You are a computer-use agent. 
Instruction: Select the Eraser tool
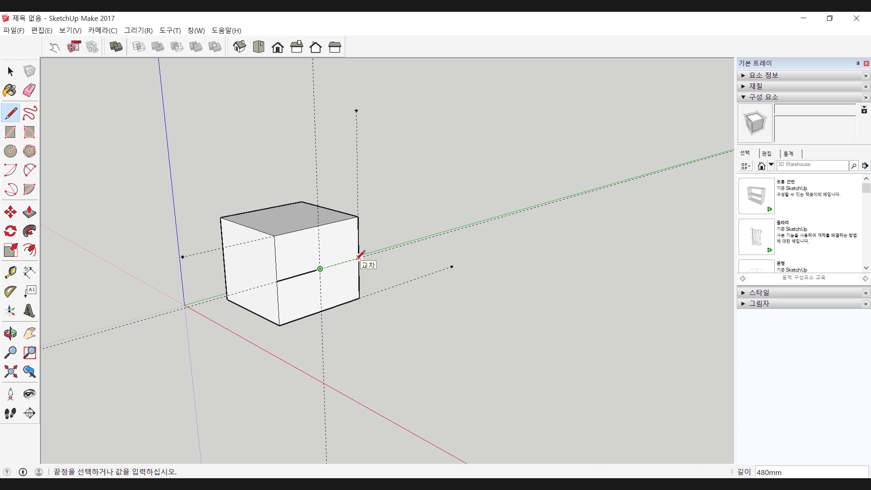click(29, 90)
